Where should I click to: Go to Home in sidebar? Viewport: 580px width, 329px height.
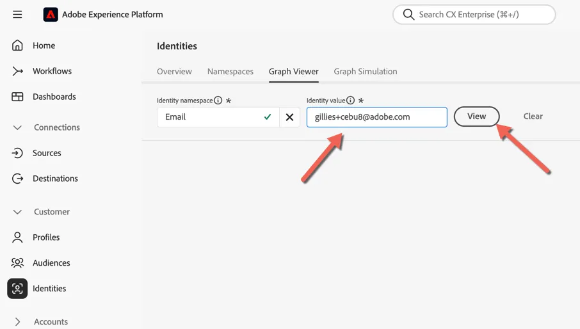click(x=44, y=45)
